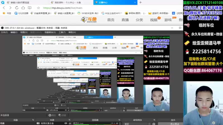Go to Douyu 直播 nav item
The image size is (223, 125).
coord(125,20)
